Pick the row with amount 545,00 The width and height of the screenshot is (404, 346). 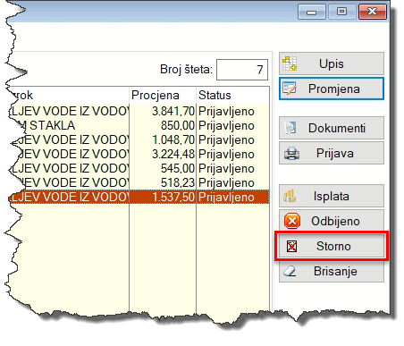139,168
